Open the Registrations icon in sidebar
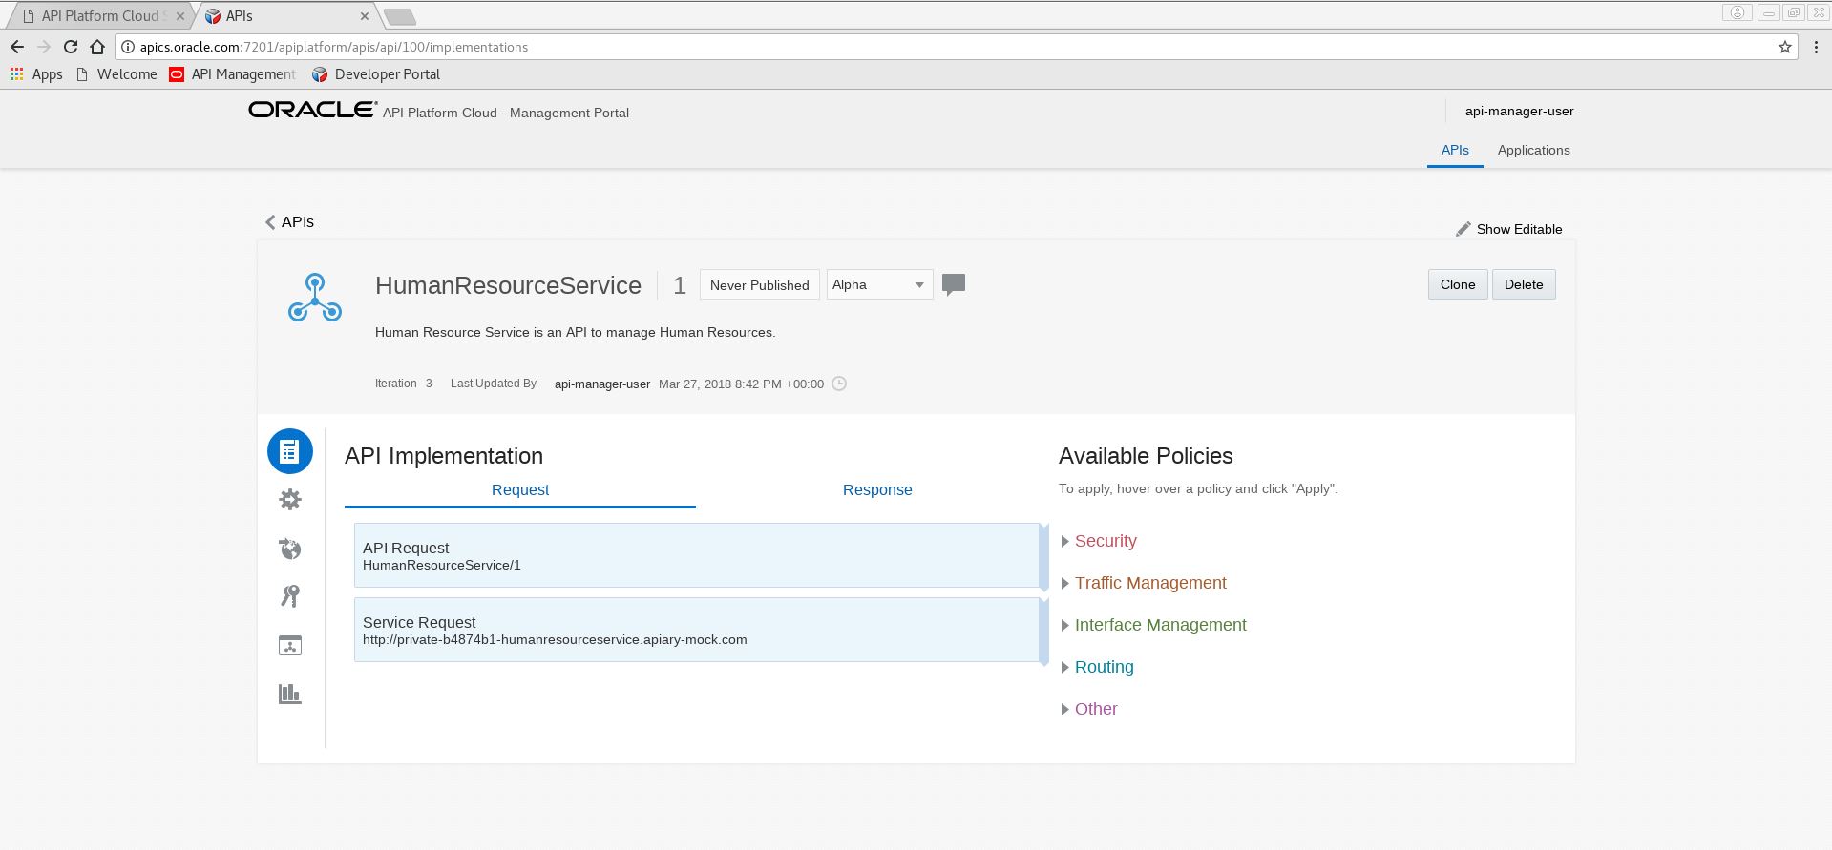 coord(290,646)
